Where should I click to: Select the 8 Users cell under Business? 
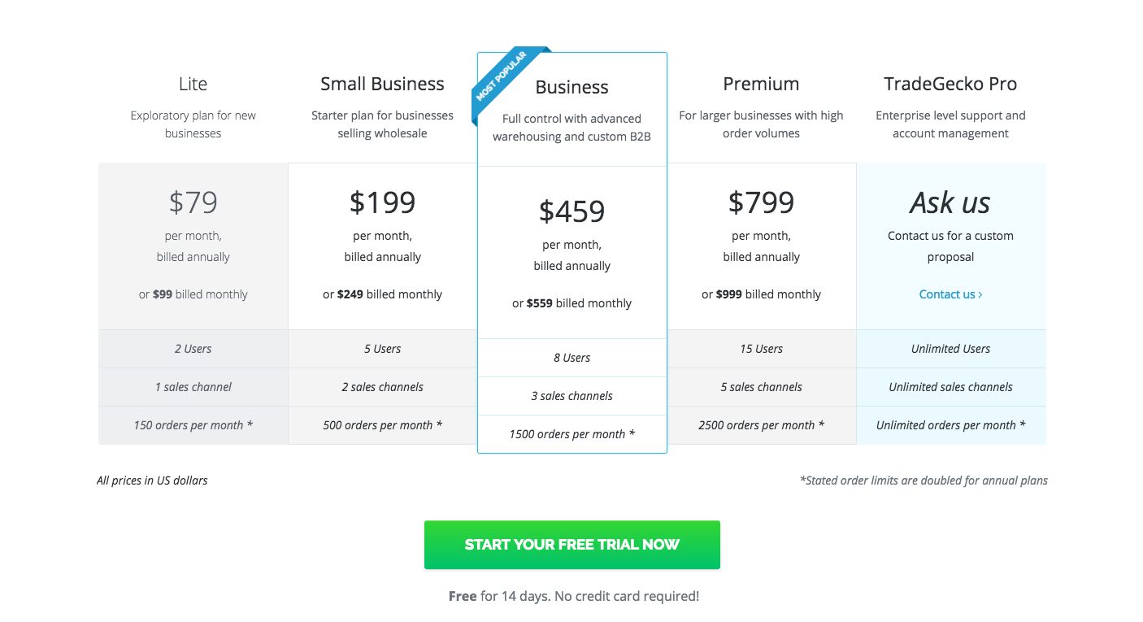571,357
